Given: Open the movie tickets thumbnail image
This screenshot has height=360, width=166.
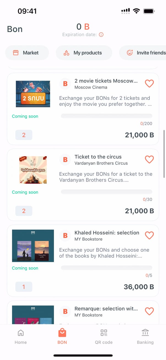Looking at the screenshot, I should pos(33,94).
